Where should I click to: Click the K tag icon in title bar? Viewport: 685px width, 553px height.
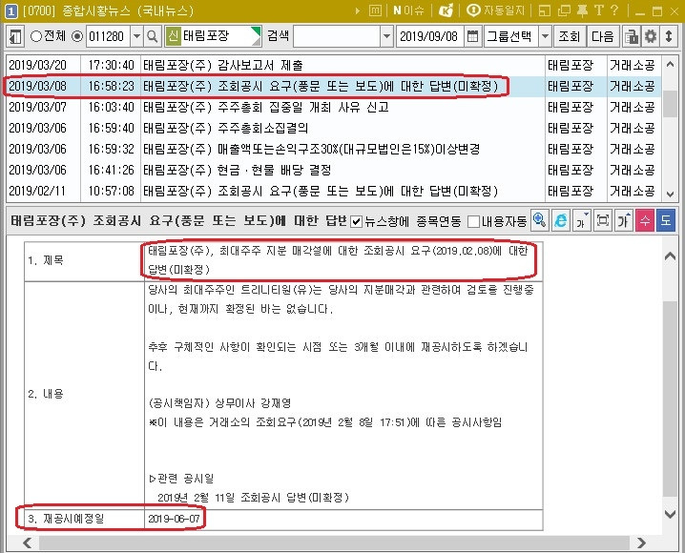[x=446, y=10]
